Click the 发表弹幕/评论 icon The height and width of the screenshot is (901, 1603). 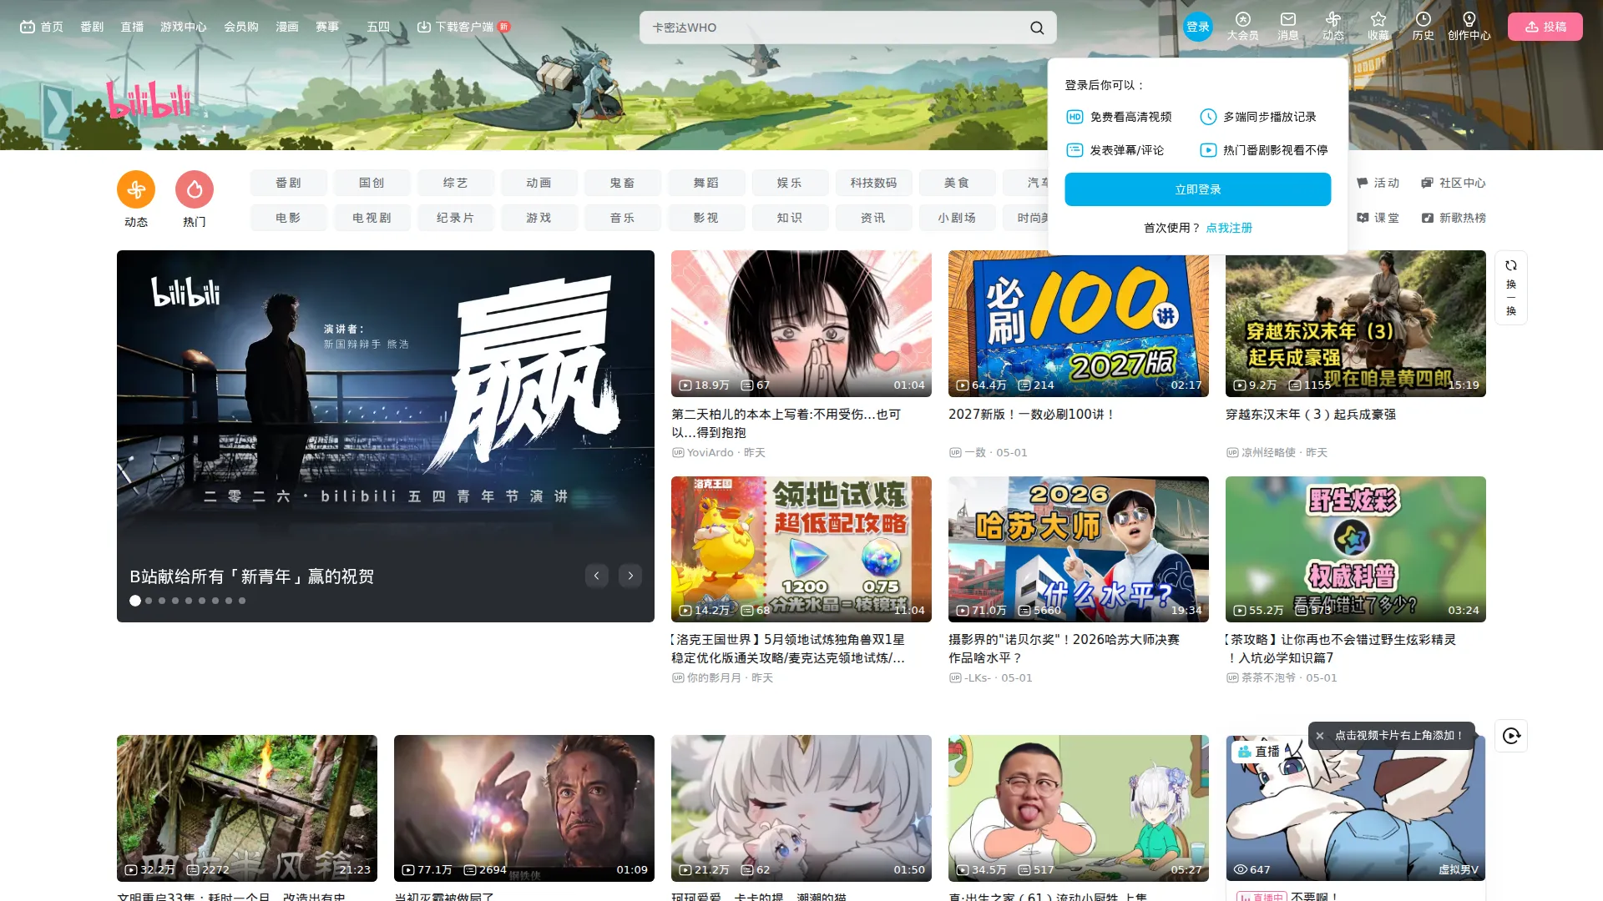(x=1075, y=150)
